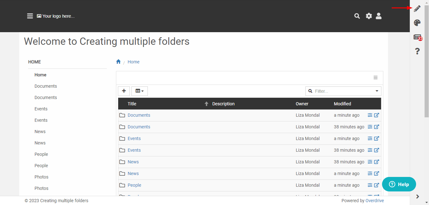The width and height of the screenshot is (429, 205).
Task: Select News in the HOME sidebar
Action: [x=40, y=131]
